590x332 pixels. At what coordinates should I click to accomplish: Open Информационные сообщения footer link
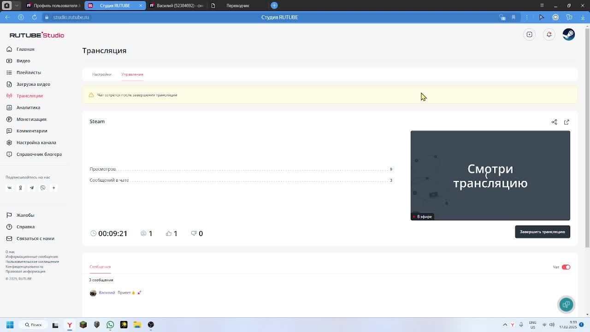[x=32, y=257]
